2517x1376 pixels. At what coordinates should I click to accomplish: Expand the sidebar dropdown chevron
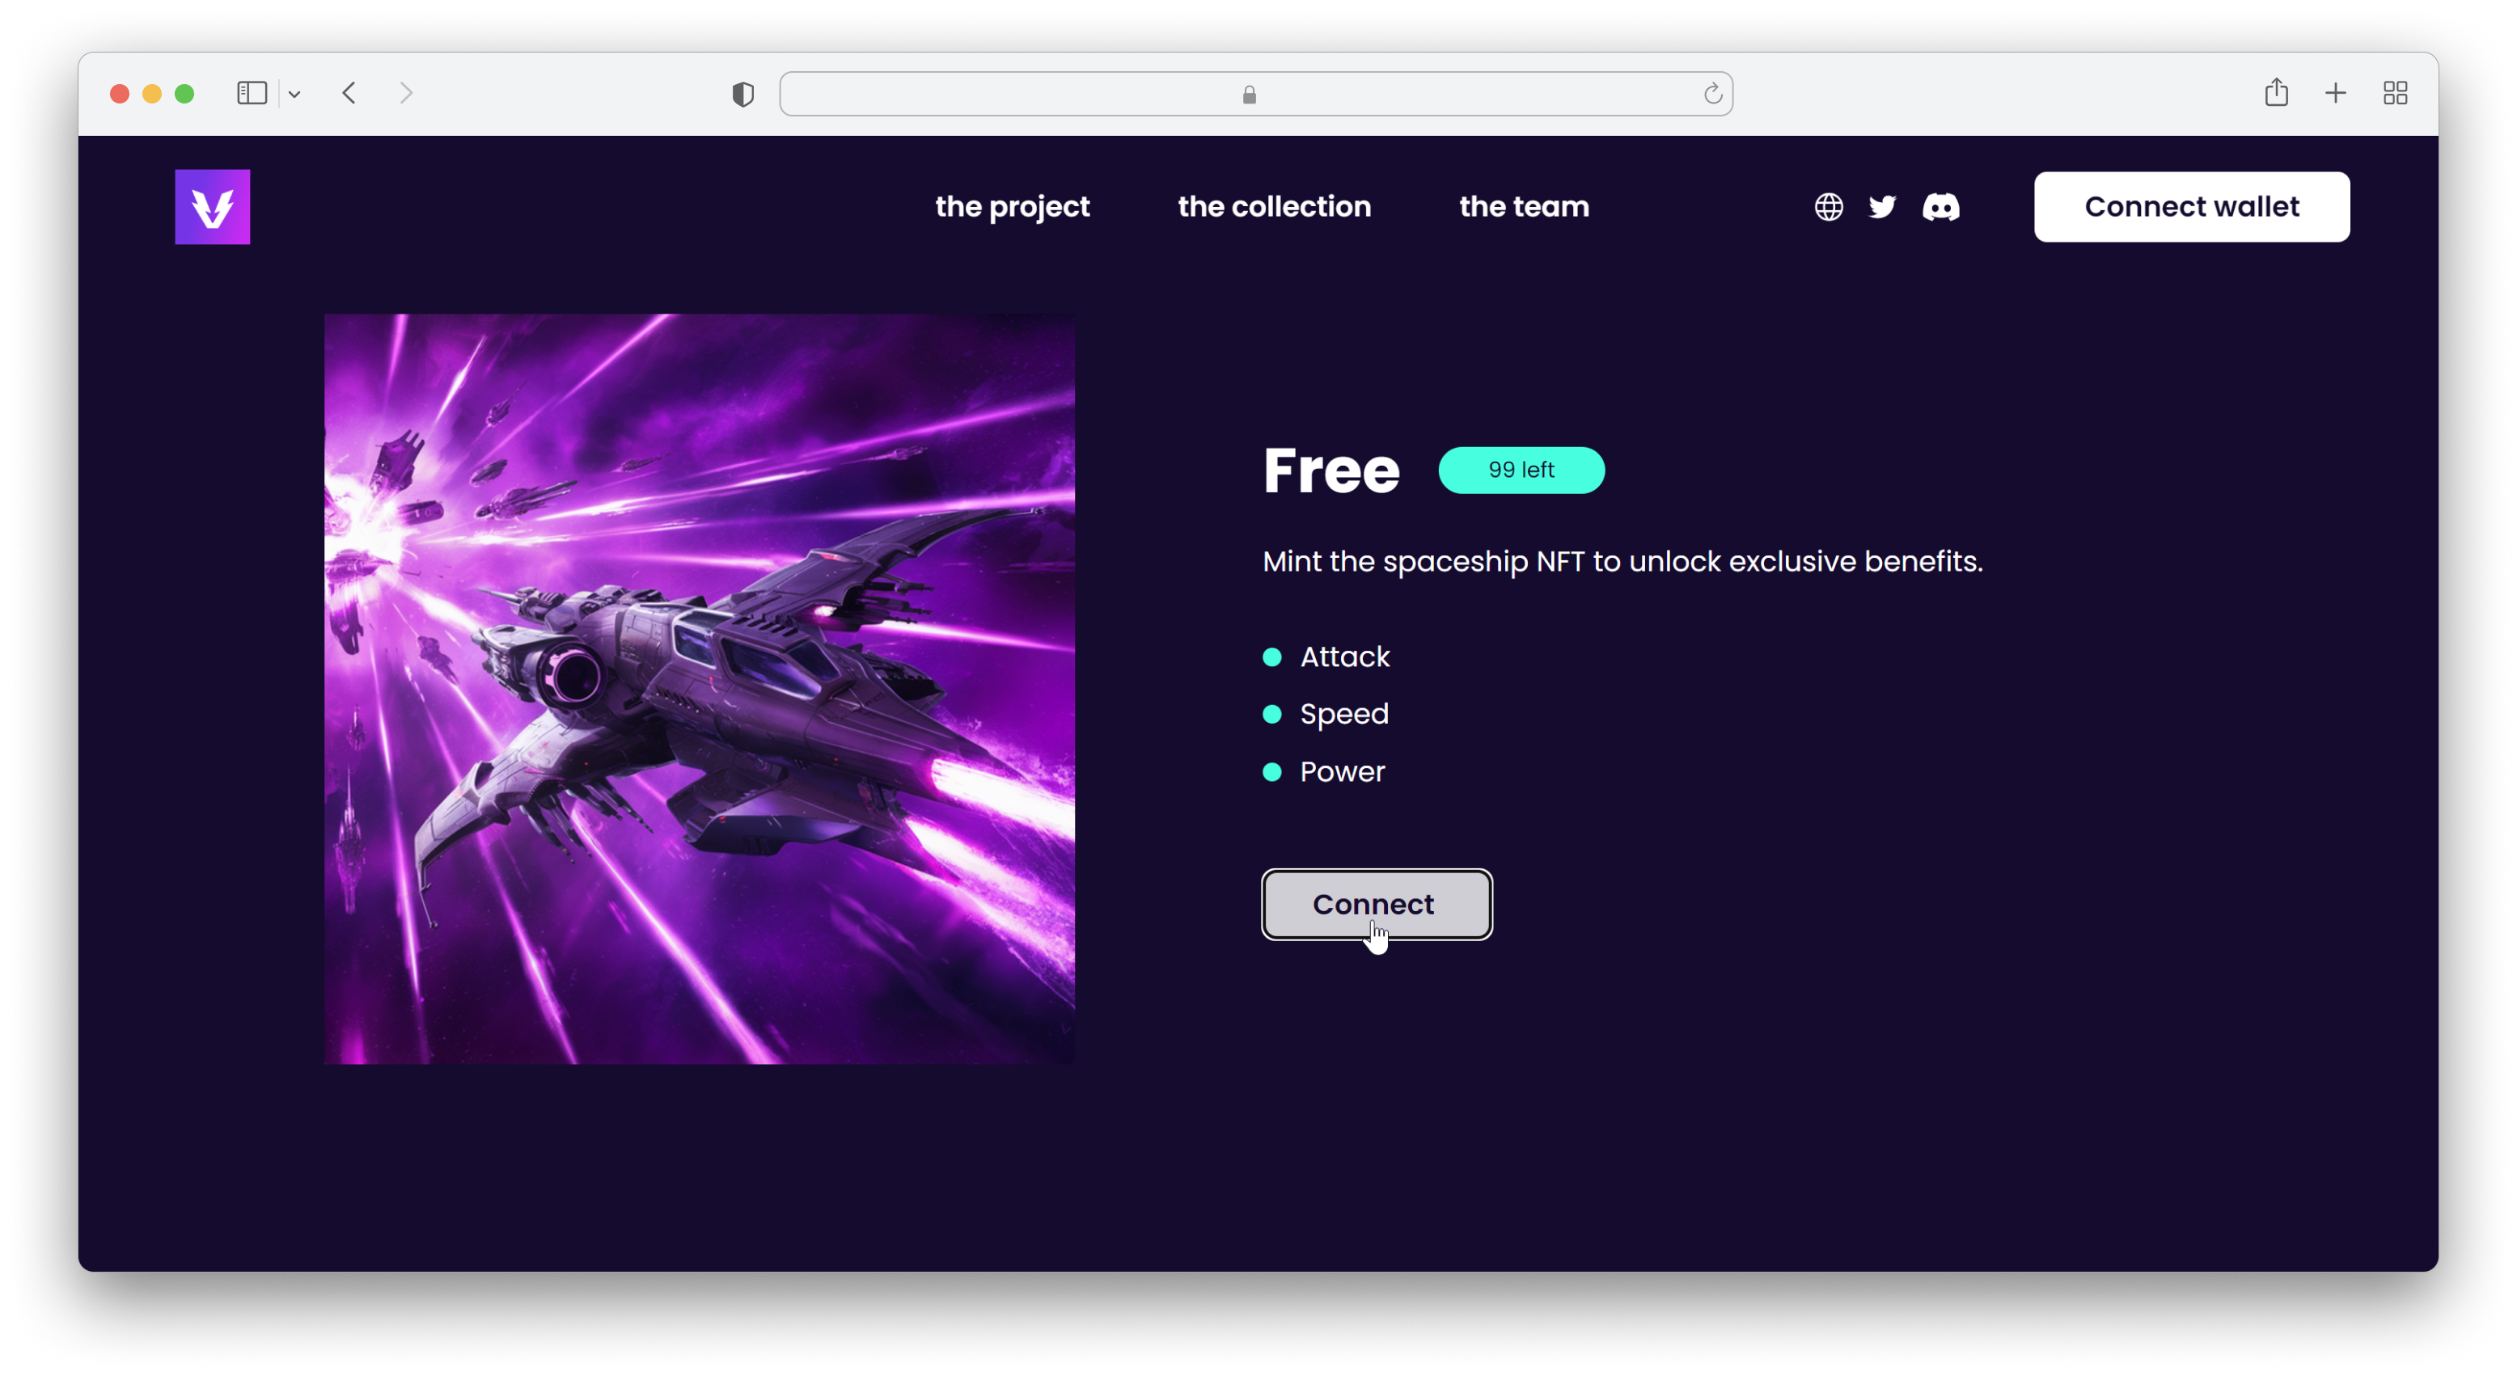click(x=294, y=95)
